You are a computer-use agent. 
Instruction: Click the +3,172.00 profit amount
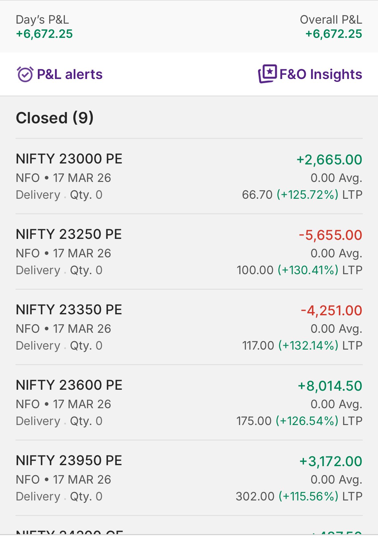click(330, 461)
